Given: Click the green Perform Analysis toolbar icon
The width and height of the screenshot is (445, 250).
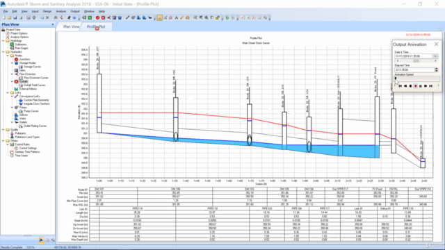Looking at the screenshot, I should [x=227, y=18].
